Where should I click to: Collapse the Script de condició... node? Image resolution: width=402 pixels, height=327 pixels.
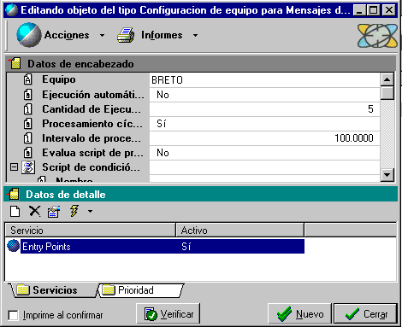[x=14, y=166]
